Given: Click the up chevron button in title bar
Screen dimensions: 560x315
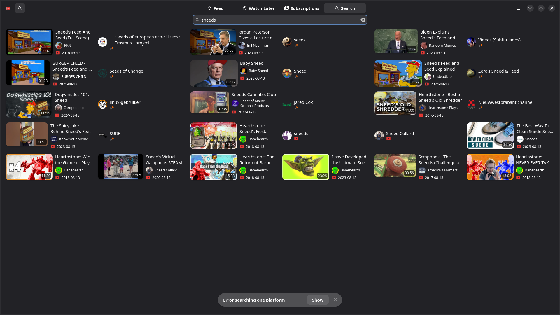Looking at the screenshot, I should point(541,8).
